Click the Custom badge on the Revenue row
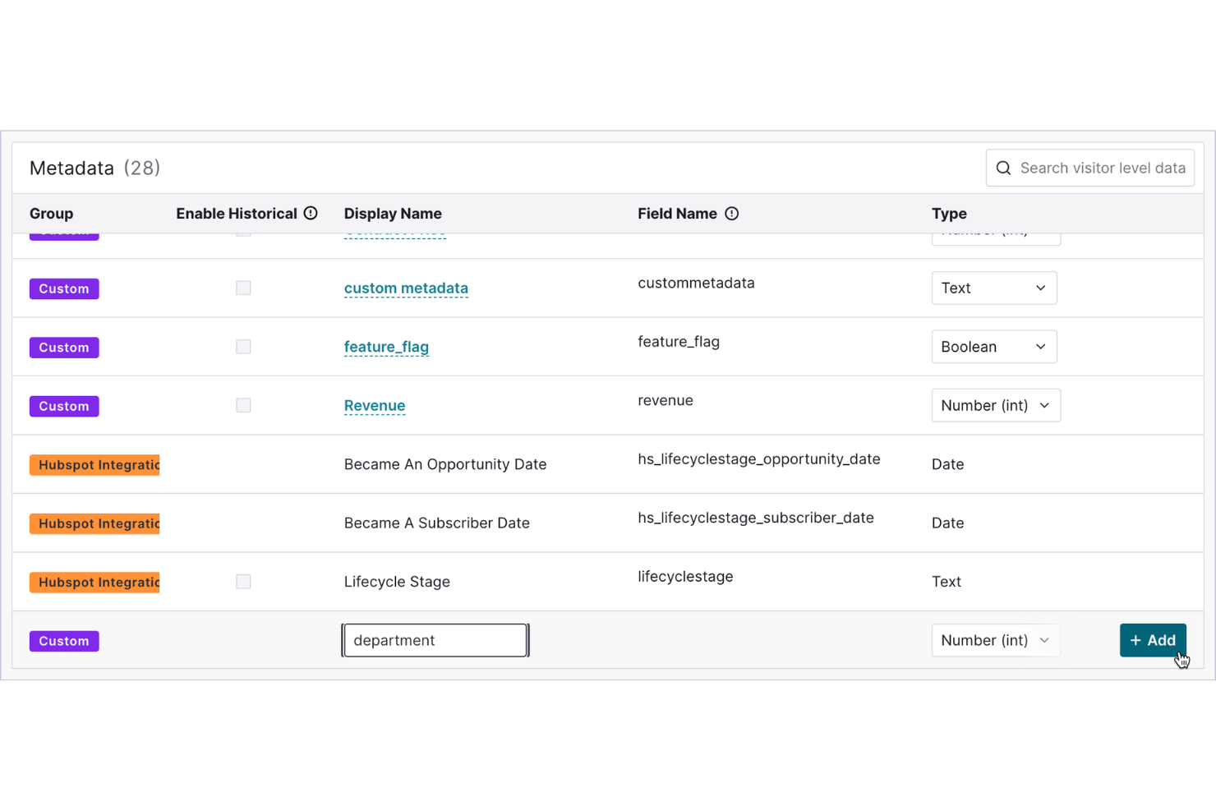 (64, 405)
